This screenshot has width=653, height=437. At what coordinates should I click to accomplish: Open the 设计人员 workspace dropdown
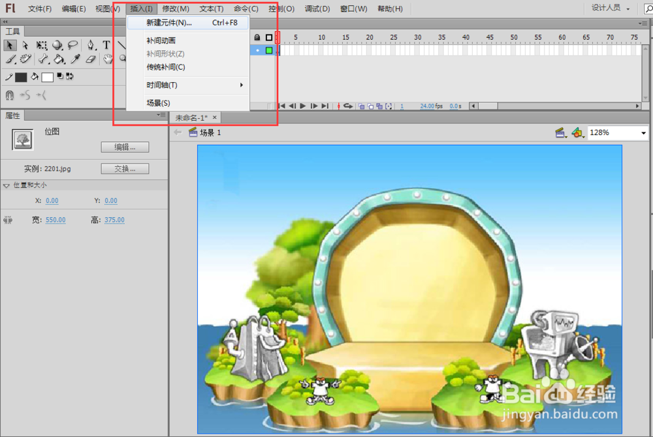click(611, 8)
